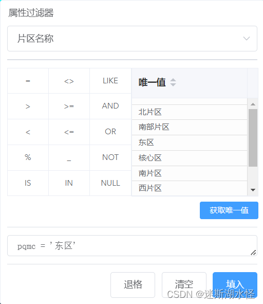Screen dimensions: 263x304
Task: Click the textarea resize handle
Action: (253, 253)
